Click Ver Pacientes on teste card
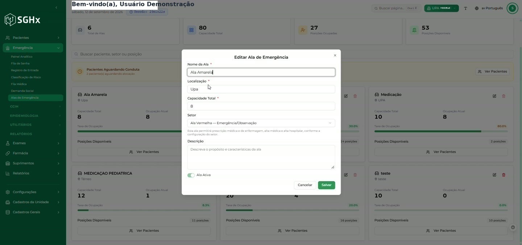Image resolution: width=522 pixels, height=245 pixels. (x=441, y=231)
